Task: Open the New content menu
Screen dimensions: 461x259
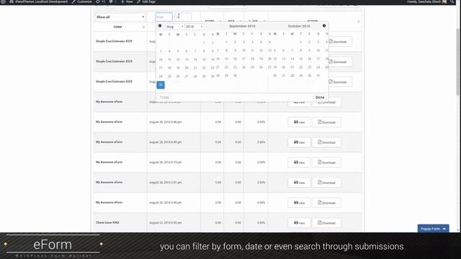Action: click(127, 1)
